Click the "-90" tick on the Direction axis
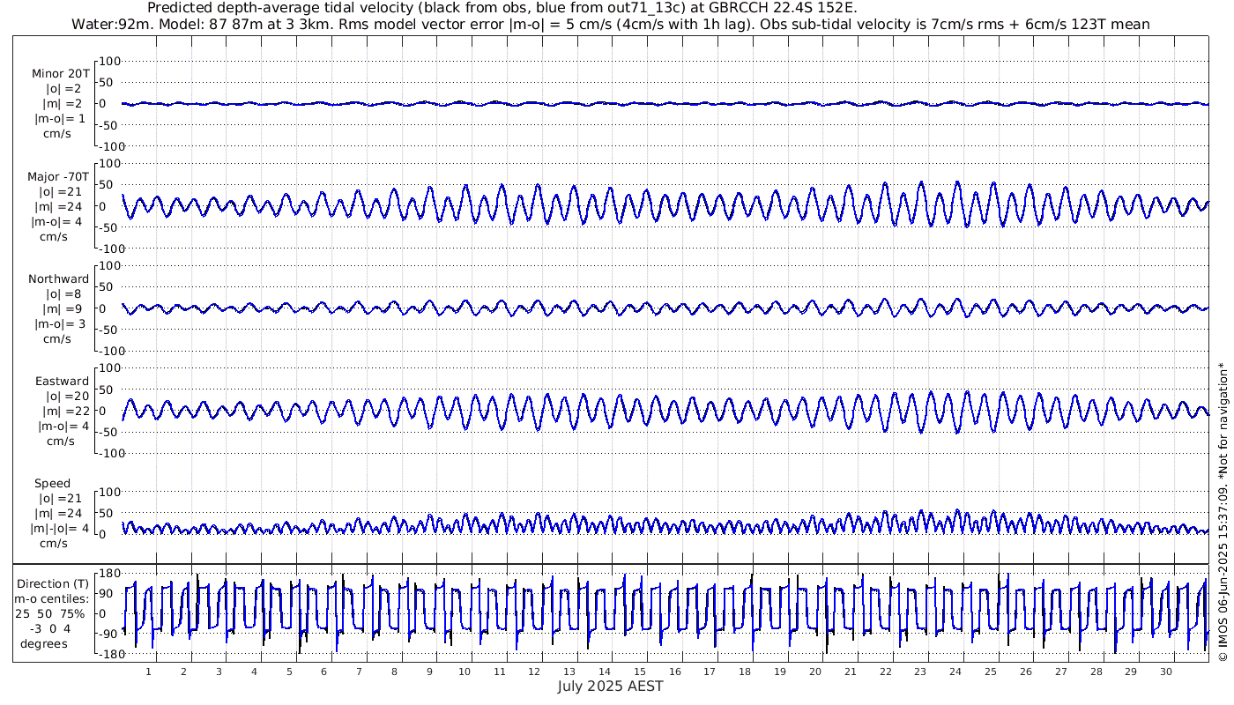This screenshot has height=705, width=1234. tap(109, 634)
